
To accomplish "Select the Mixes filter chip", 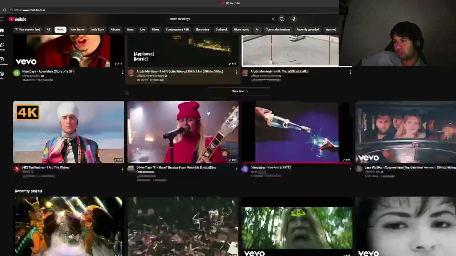I will coord(156,30).
